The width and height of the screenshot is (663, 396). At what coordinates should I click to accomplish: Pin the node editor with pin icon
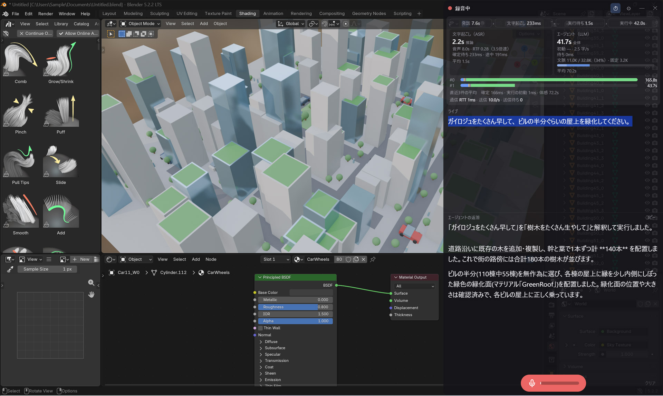click(x=373, y=259)
